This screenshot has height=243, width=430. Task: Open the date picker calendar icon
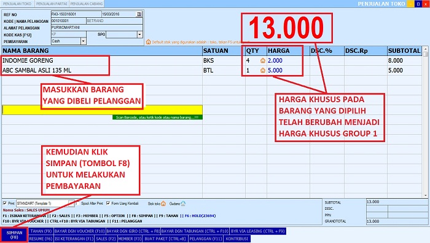click(139, 14)
